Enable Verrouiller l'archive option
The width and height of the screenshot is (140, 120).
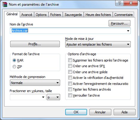pos(70,95)
